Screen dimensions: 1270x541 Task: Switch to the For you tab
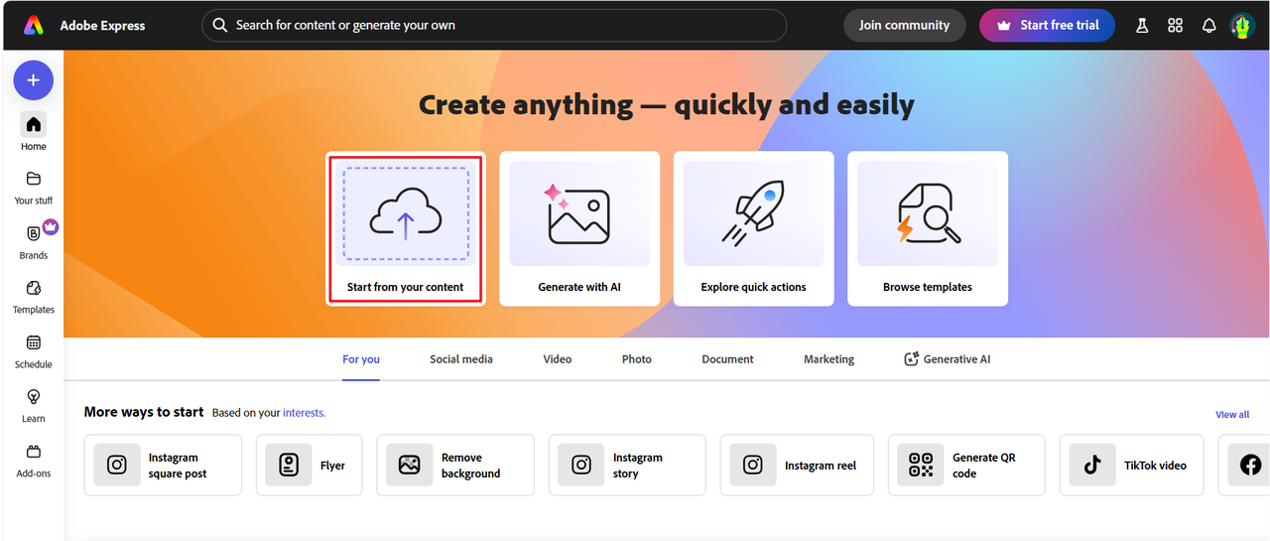tap(361, 359)
